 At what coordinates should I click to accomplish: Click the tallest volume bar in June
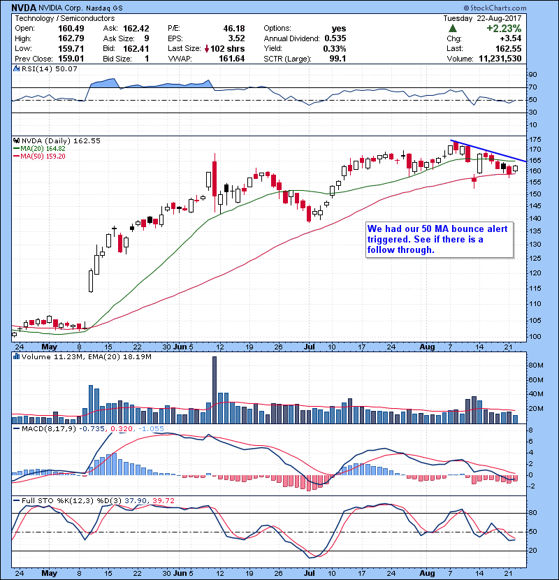pos(215,390)
